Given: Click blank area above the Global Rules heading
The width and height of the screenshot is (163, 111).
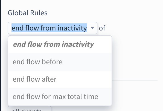Looking at the screenshot, I should point(81,4).
